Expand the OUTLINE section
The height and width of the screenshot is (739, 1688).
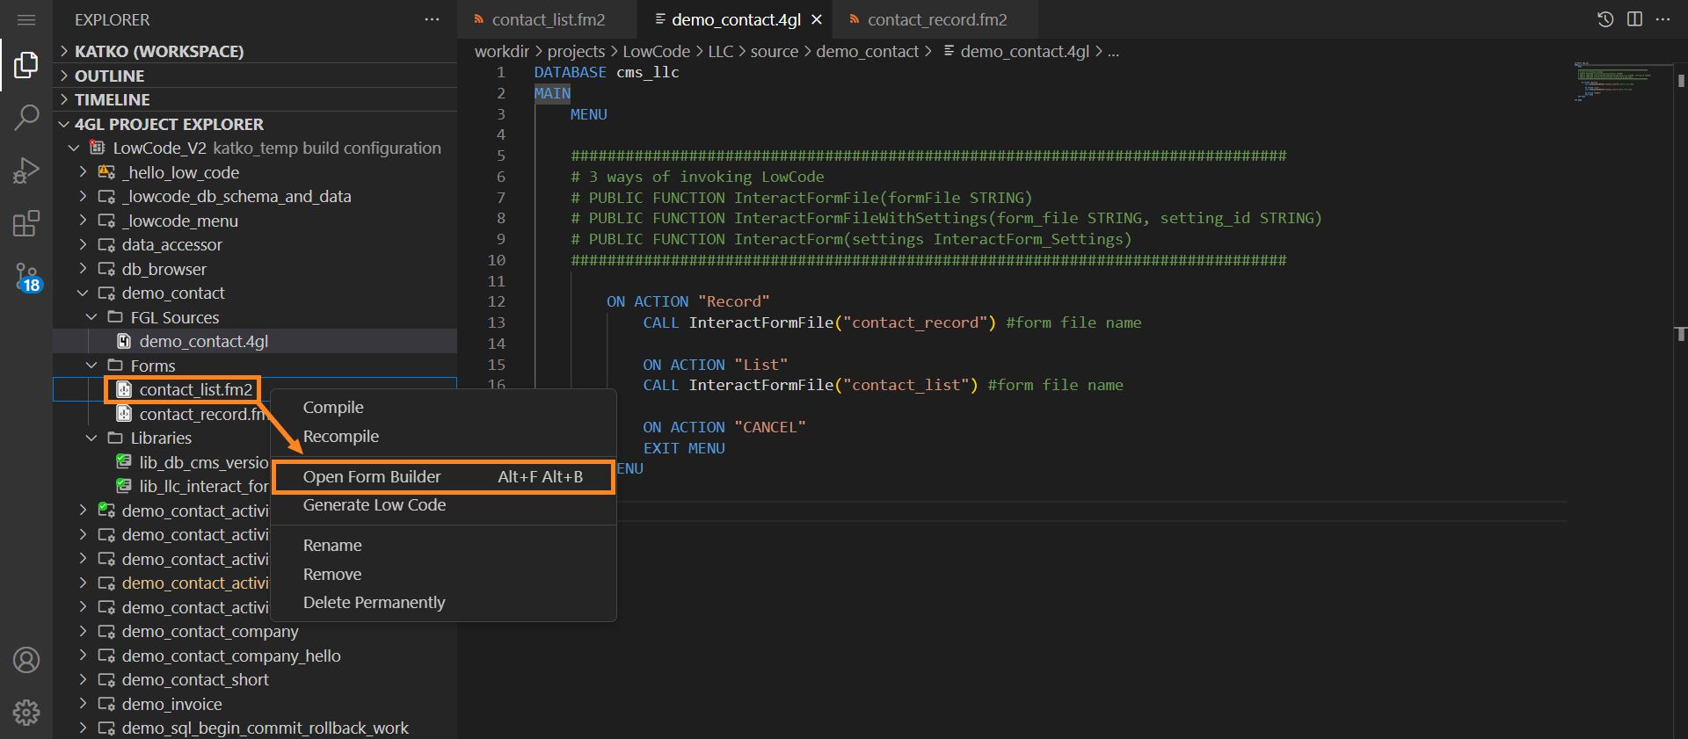click(x=109, y=76)
